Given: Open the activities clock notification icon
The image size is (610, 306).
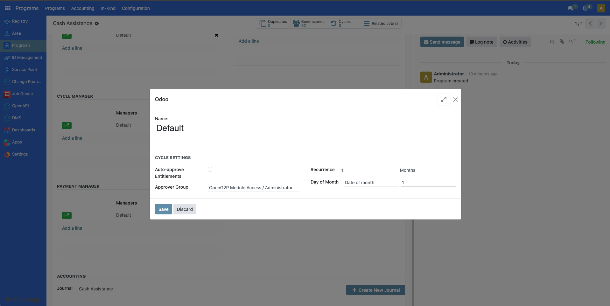Looking at the screenshot, I should 586,8.
